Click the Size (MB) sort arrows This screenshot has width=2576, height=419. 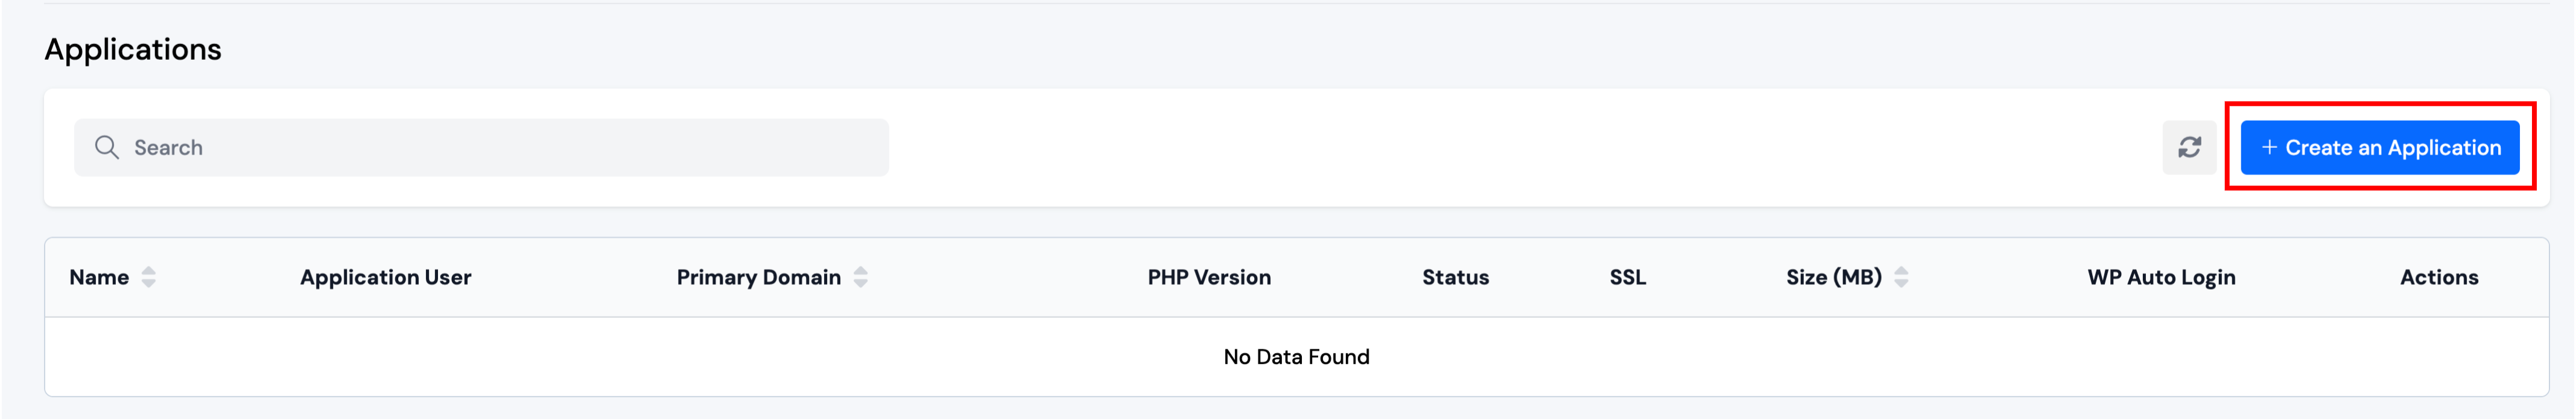[x=1901, y=277]
